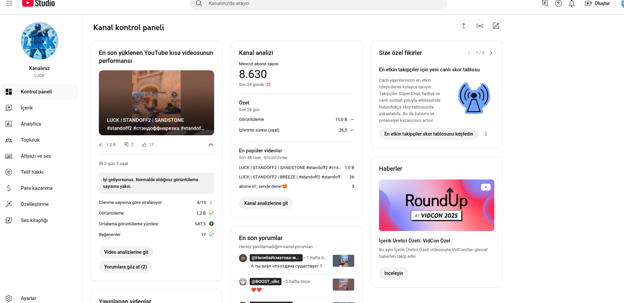Open three-dot menu on ideas card

point(486,134)
